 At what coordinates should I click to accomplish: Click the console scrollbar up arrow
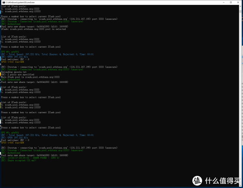tap(240, 6)
